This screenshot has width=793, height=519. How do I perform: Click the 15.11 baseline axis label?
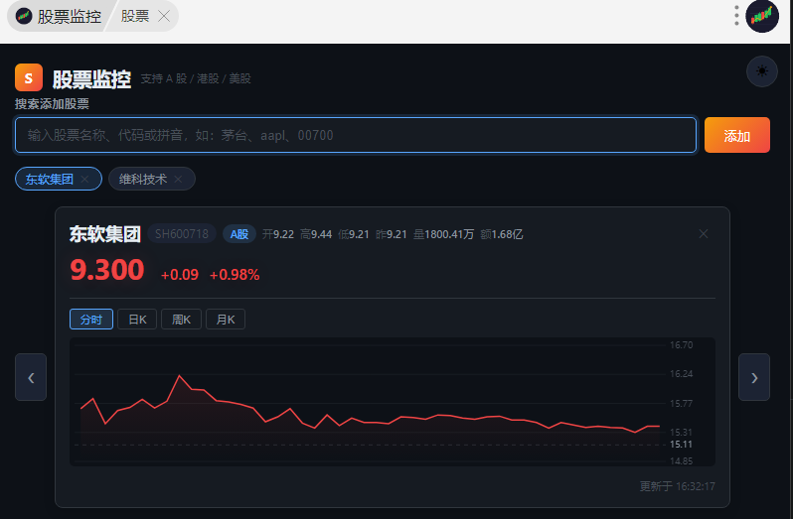[x=682, y=445]
